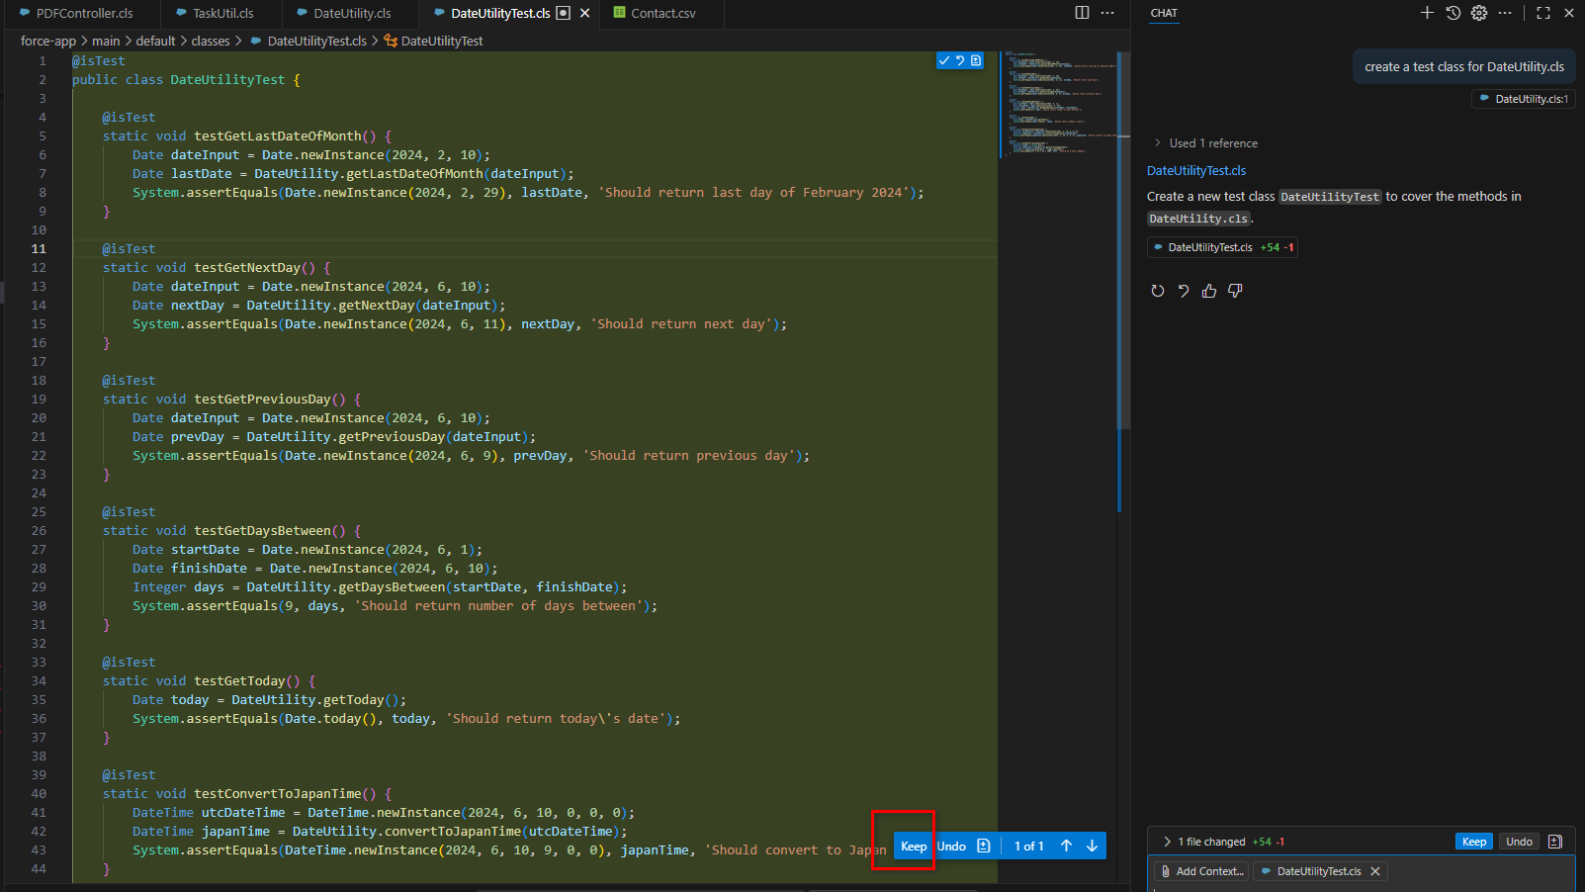Open chat history clock icon

[1453, 13]
